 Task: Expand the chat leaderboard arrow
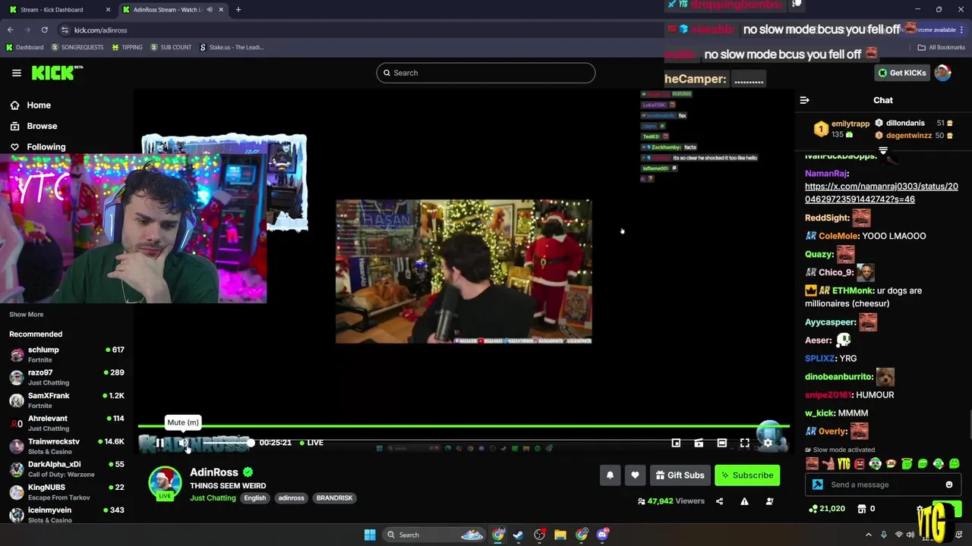click(883, 150)
